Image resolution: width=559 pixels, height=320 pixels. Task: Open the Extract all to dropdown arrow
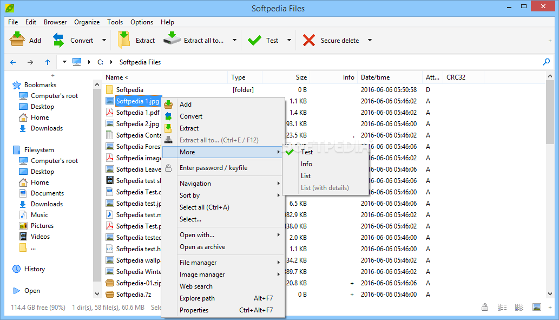pyautogui.click(x=234, y=40)
